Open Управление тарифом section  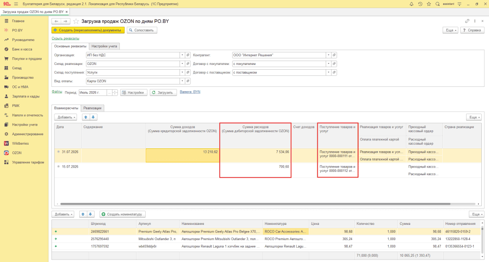point(28,162)
